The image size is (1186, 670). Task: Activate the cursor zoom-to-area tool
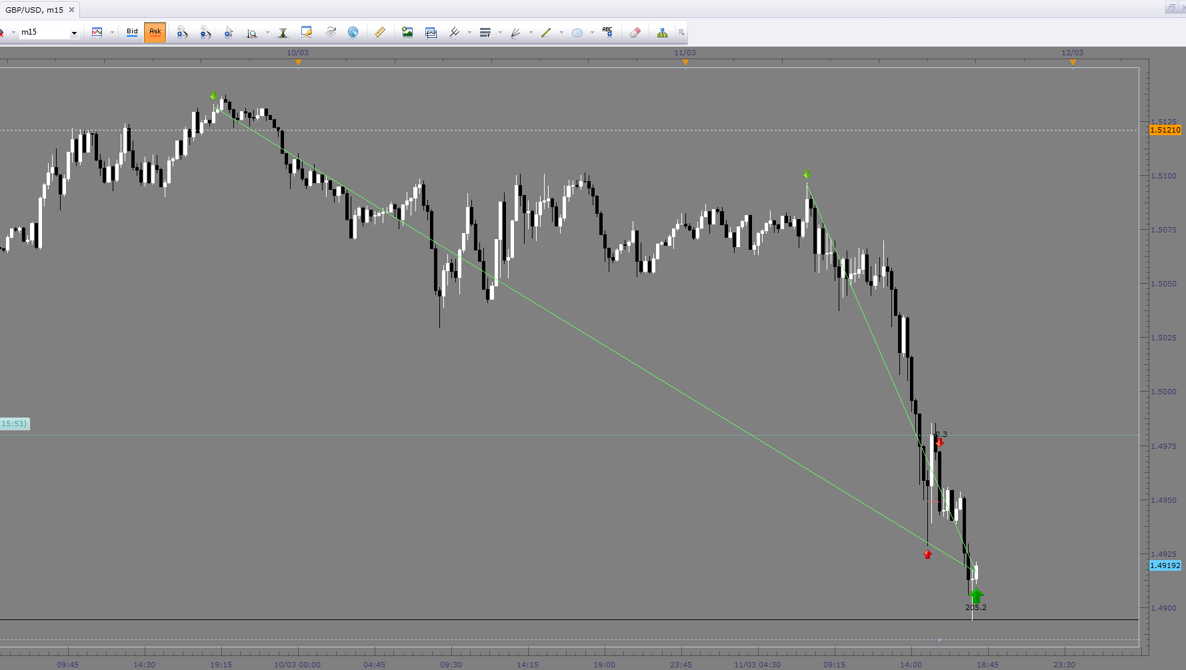pyautogui.click(x=229, y=32)
